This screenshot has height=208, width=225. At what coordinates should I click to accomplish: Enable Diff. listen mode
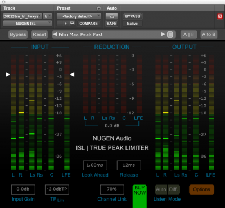[x=174, y=189]
